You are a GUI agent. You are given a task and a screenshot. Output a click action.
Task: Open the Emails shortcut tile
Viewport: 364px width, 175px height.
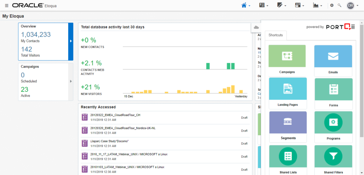coord(333,61)
